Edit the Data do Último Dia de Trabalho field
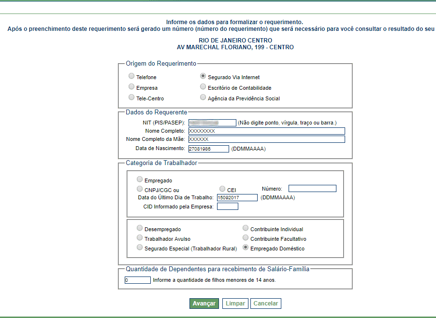The width and height of the screenshot is (436, 318). (237, 197)
